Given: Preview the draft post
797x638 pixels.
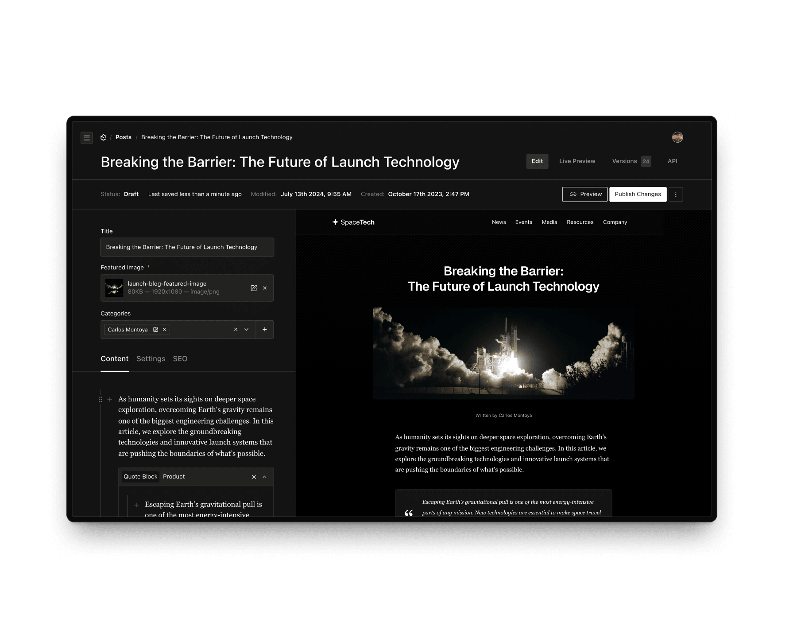Looking at the screenshot, I should tap(584, 194).
